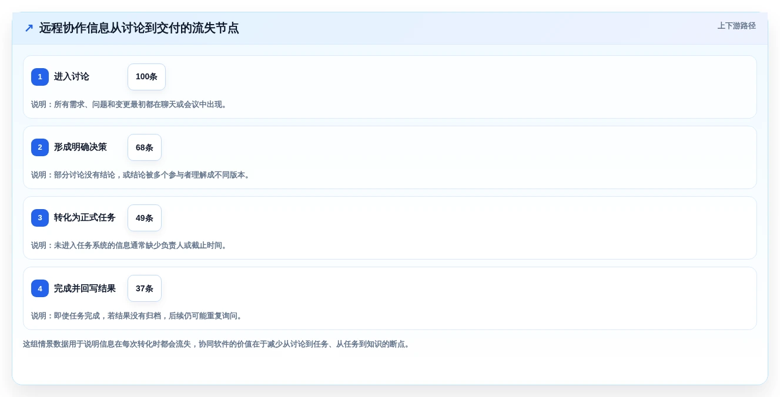Click step number badge 4
Viewport: 780px width, 397px height.
(40, 288)
